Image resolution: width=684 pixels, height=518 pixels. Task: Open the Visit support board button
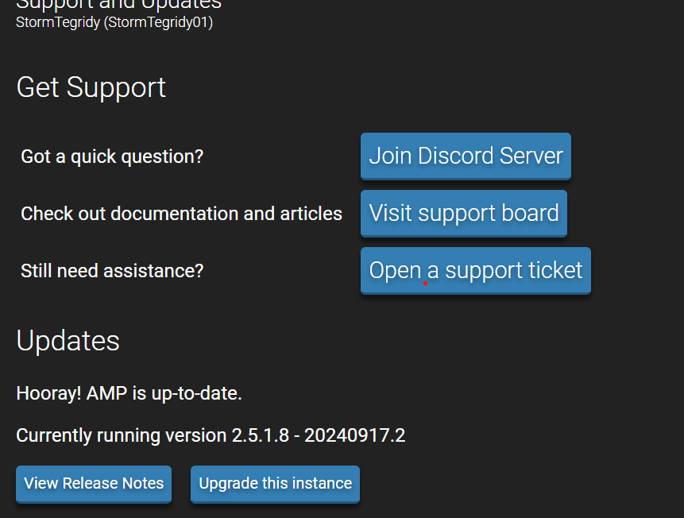click(x=464, y=214)
